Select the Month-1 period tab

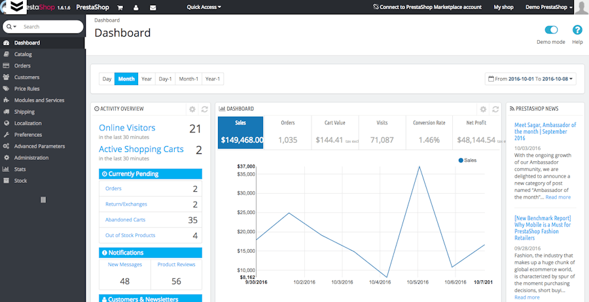pyautogui.click(x=188, y=79)
